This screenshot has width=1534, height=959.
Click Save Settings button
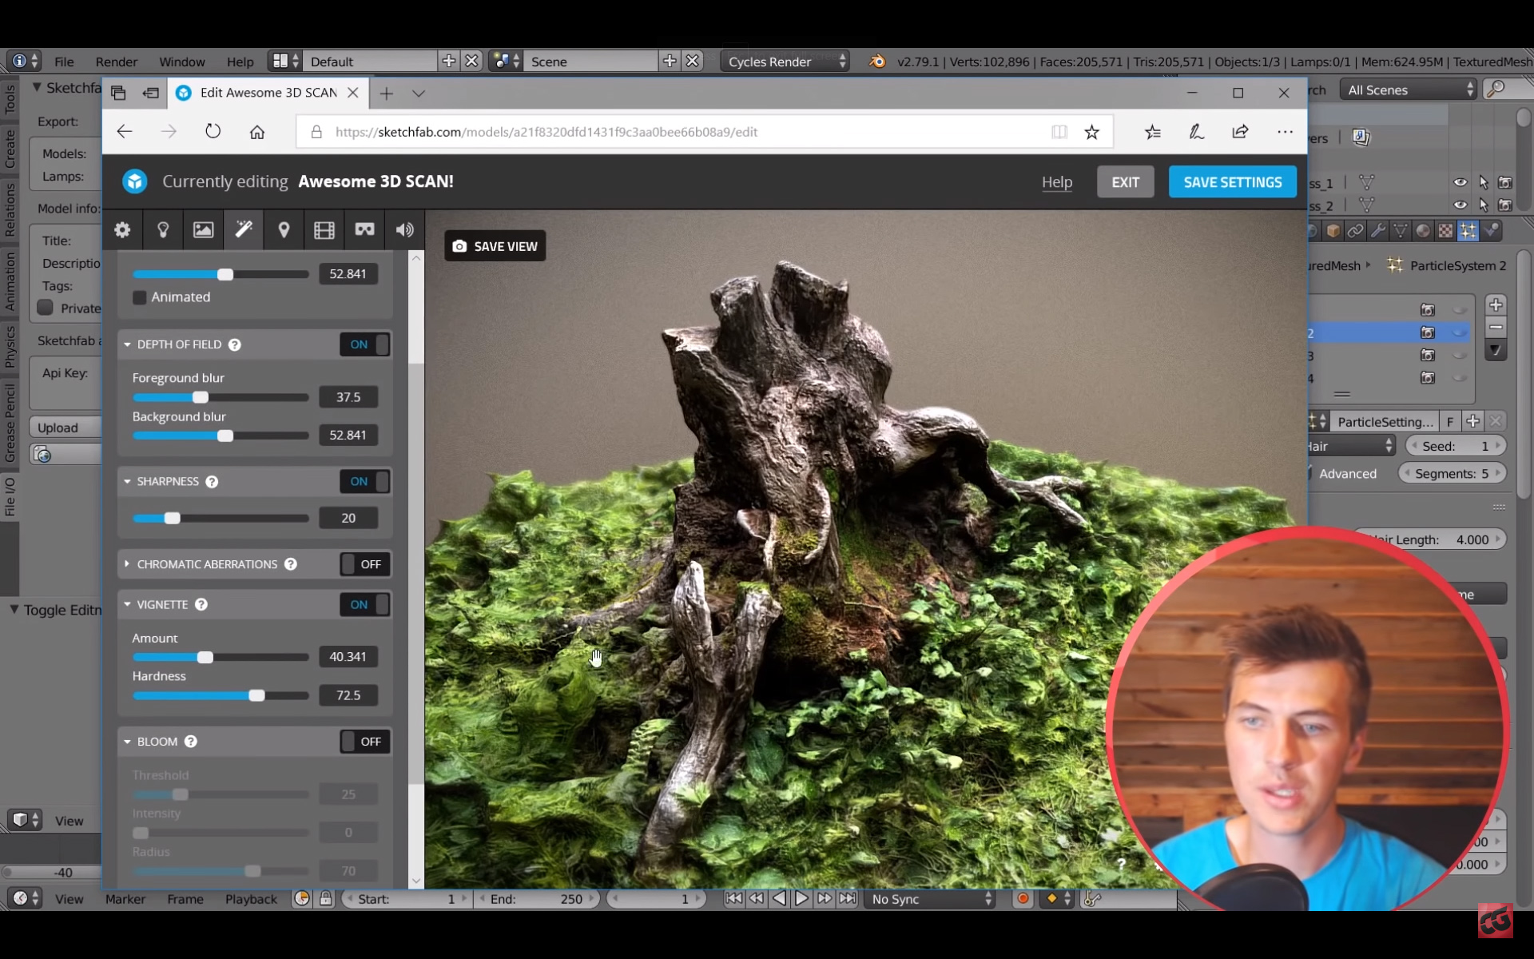pyautogui.click(x=1233, y=182)
